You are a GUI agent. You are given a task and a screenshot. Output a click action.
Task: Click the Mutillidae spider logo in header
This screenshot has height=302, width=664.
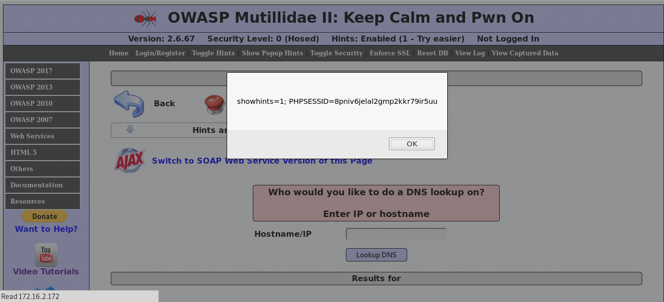pyautogui.click(x=145, y=17)
